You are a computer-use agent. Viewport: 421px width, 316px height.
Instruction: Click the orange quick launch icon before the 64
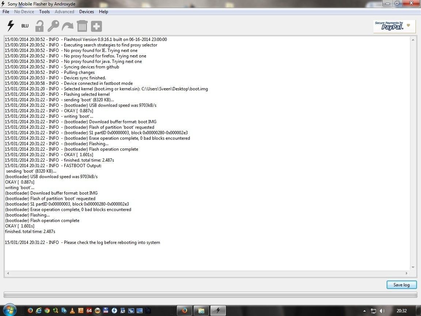point(80,311)
